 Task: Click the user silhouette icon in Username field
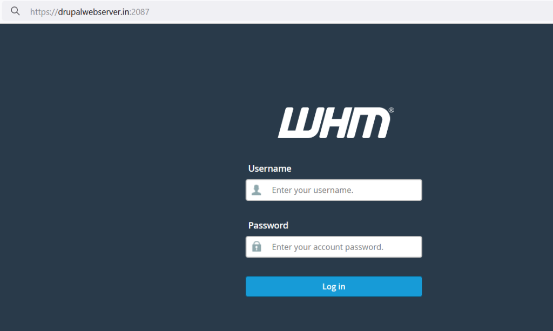pyautogui.click(x=257, y=190)
